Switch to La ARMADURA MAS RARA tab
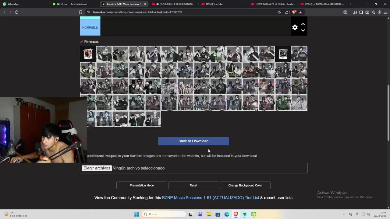The width and height of the screenshot is (390, 219). [x=322, y=4]
